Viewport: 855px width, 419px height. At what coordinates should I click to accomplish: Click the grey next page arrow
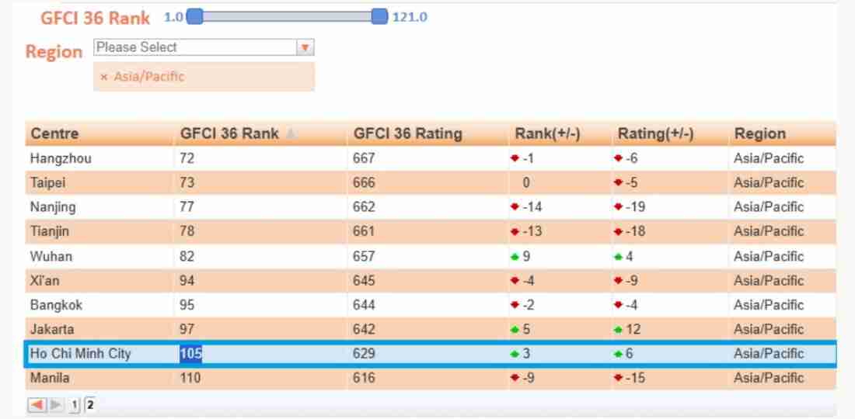[x=56, y=404]
